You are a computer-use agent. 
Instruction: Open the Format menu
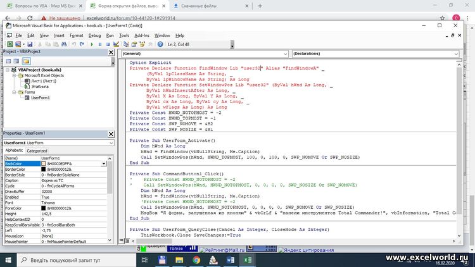pos(77,35)
